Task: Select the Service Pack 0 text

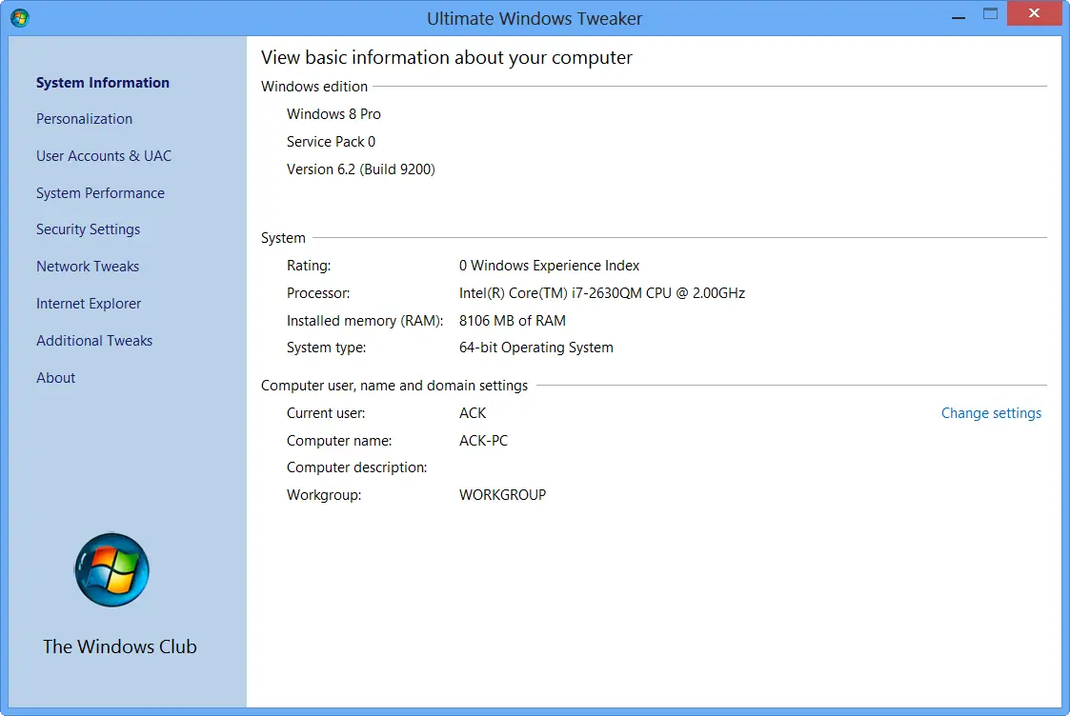Action: 331,142
